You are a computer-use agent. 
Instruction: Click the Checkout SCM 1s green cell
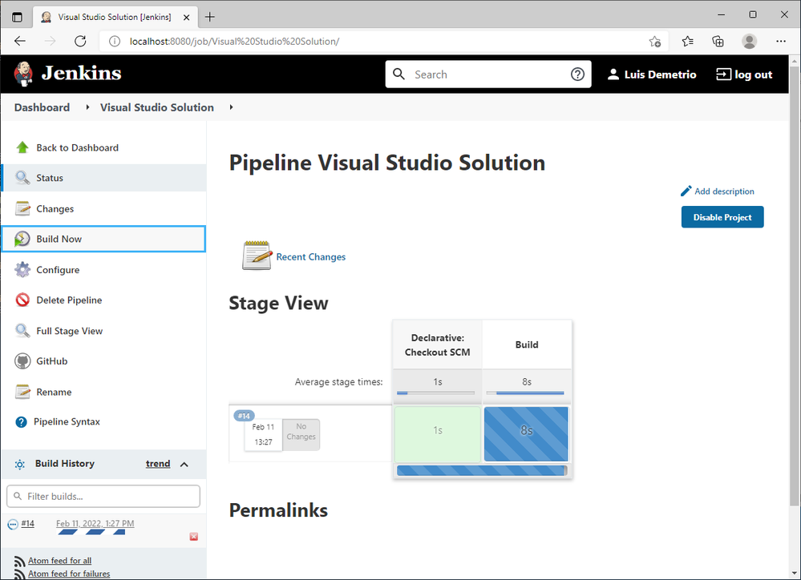point(437,434)
